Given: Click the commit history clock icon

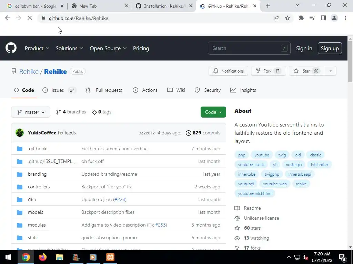Looking at the screenshot, I should [189, 133].
